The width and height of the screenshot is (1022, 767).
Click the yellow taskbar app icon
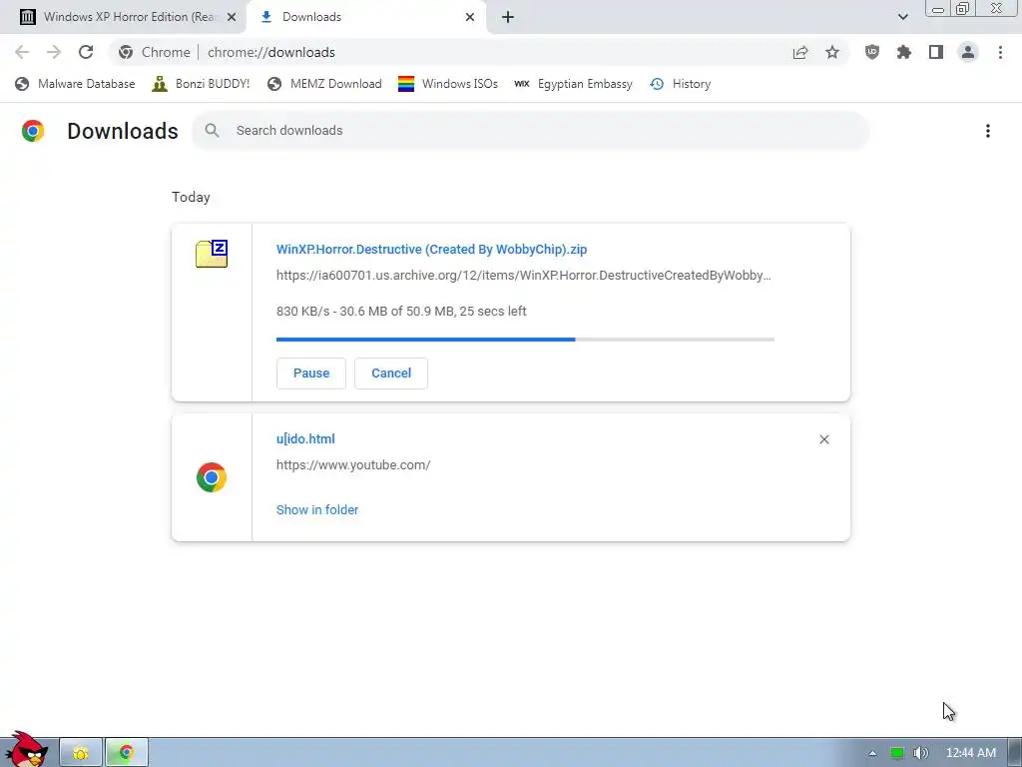click(81, 753)
